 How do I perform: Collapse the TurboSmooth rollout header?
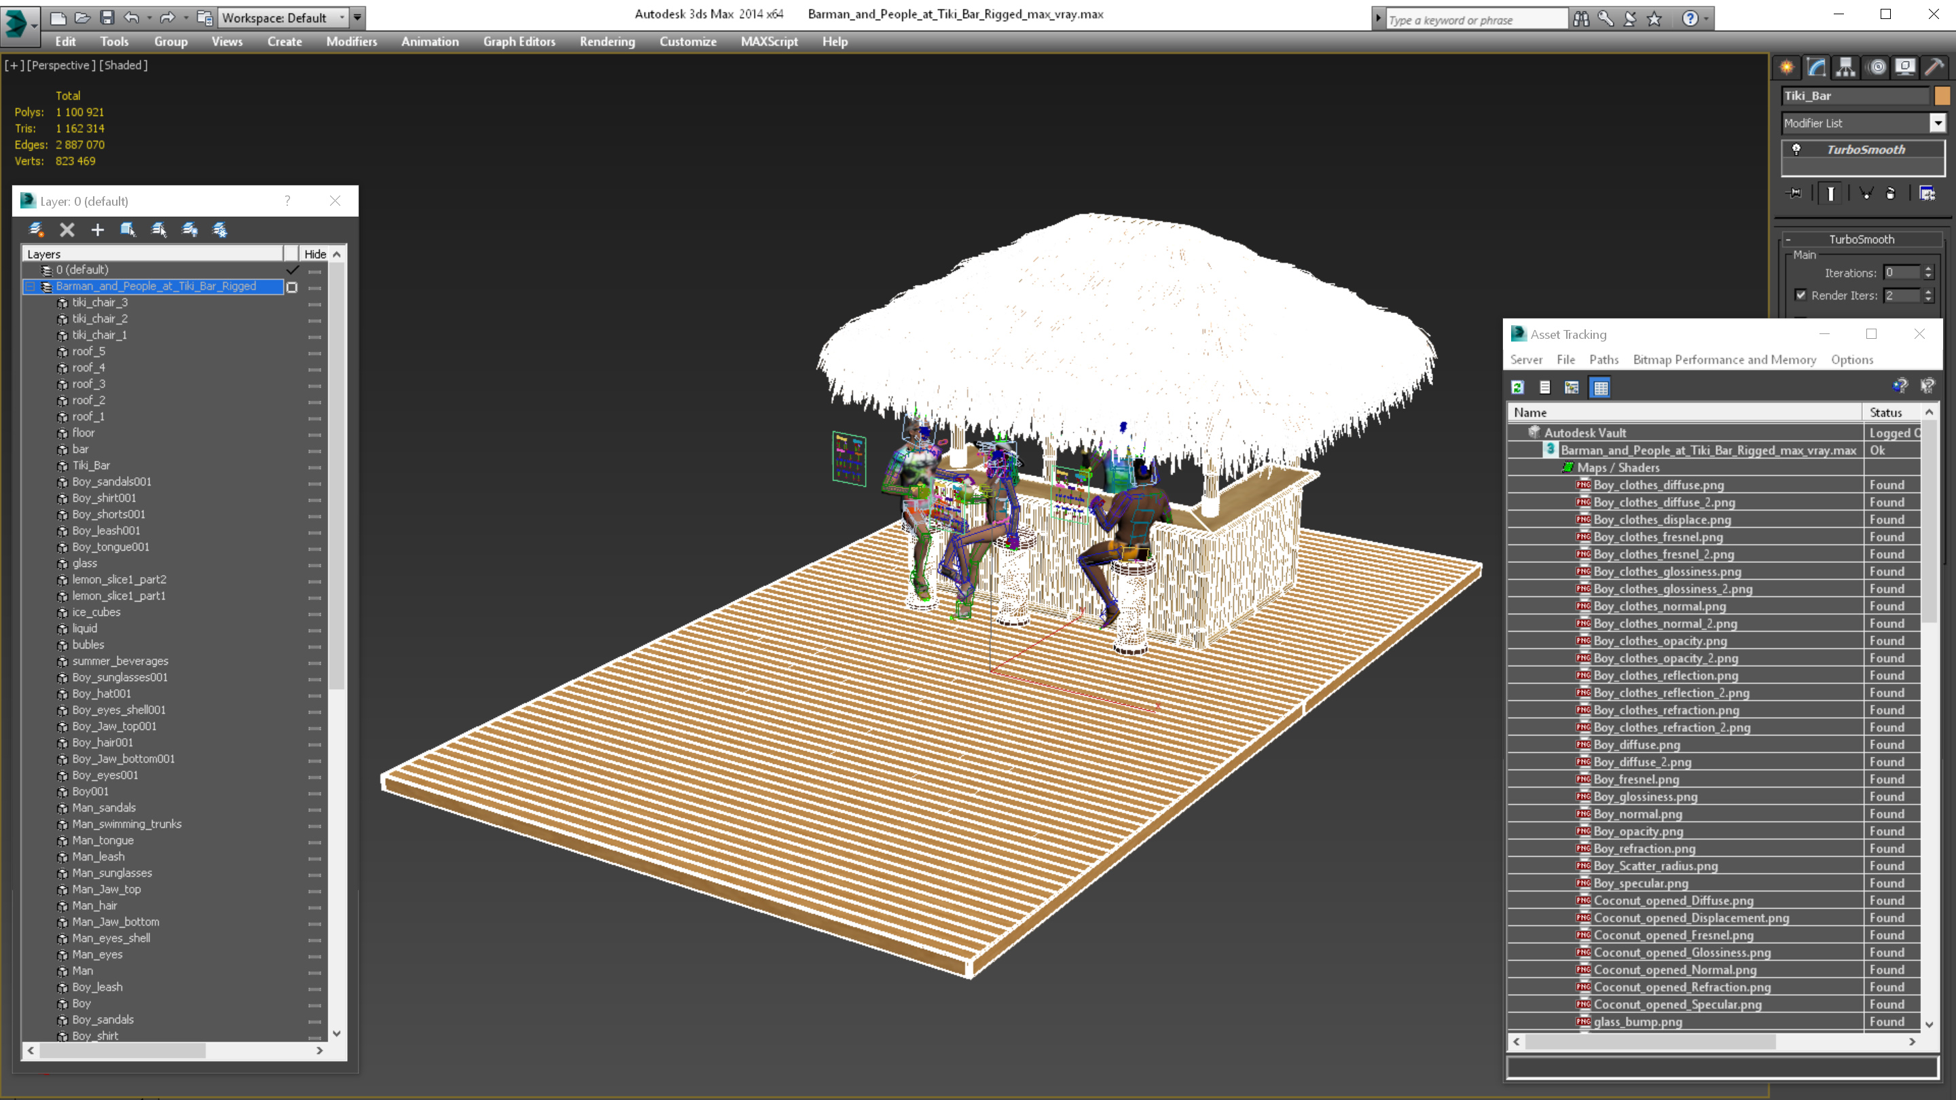[x=1861, y=239]
